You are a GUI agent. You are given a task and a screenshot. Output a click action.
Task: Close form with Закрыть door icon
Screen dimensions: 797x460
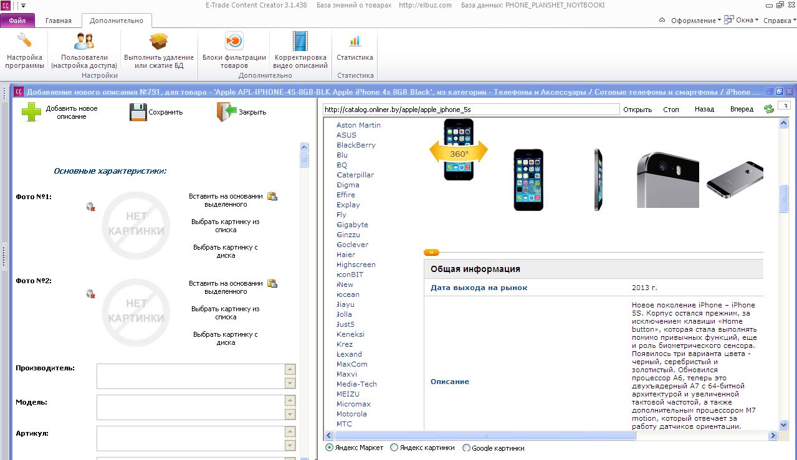pyautogui.click(x=227, y=112)
